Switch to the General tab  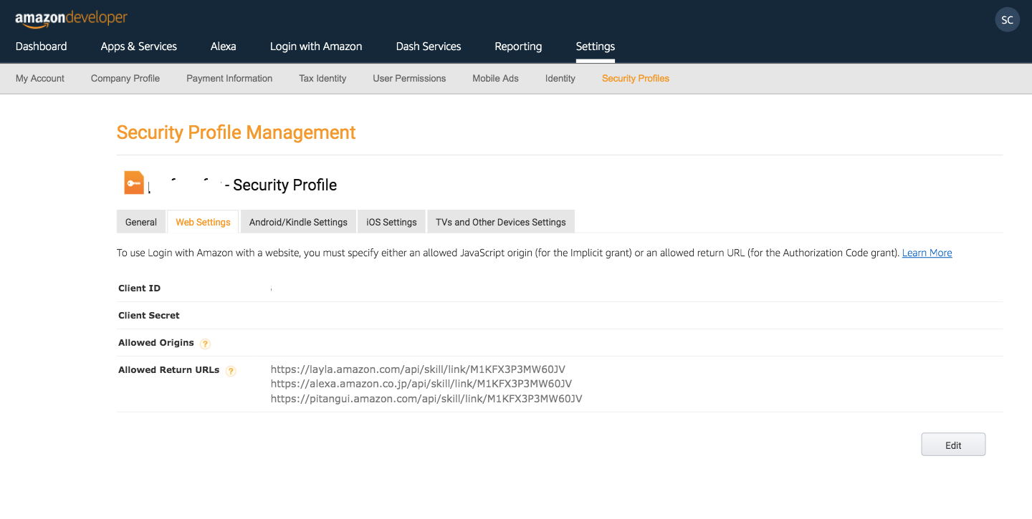[141, 222]
